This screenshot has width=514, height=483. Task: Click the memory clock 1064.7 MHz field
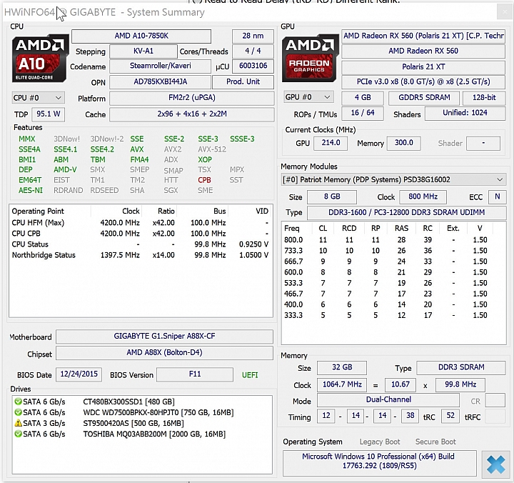point(342,385)
